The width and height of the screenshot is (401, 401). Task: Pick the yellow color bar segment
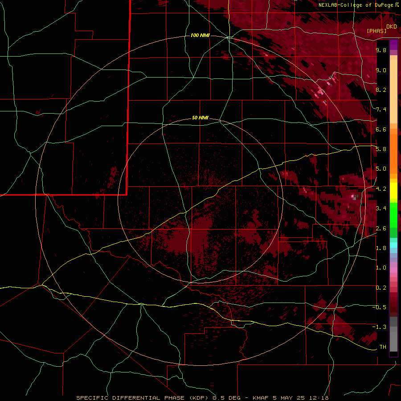click(x=393, y=191)
